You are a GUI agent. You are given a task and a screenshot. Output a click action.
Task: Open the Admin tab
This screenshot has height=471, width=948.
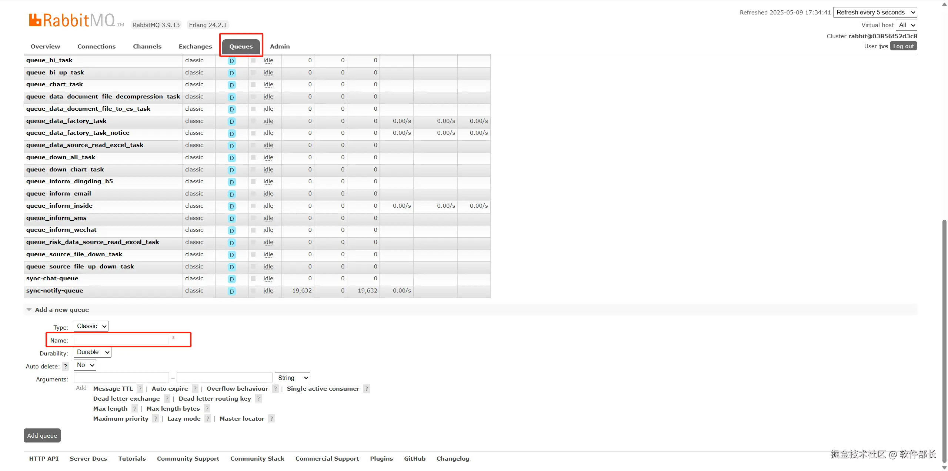(x=280, y=46)
